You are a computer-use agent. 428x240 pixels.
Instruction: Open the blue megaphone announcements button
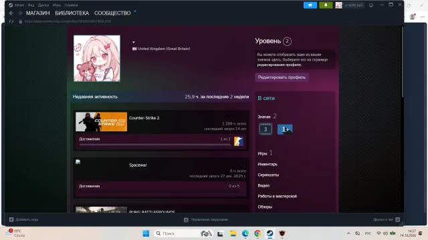point(310,5)
